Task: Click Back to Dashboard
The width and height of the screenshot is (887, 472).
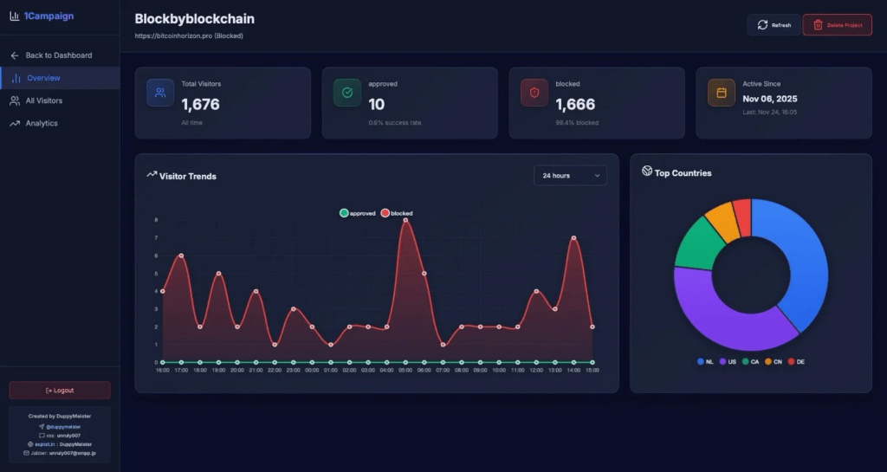Action: tap(58, 55)
